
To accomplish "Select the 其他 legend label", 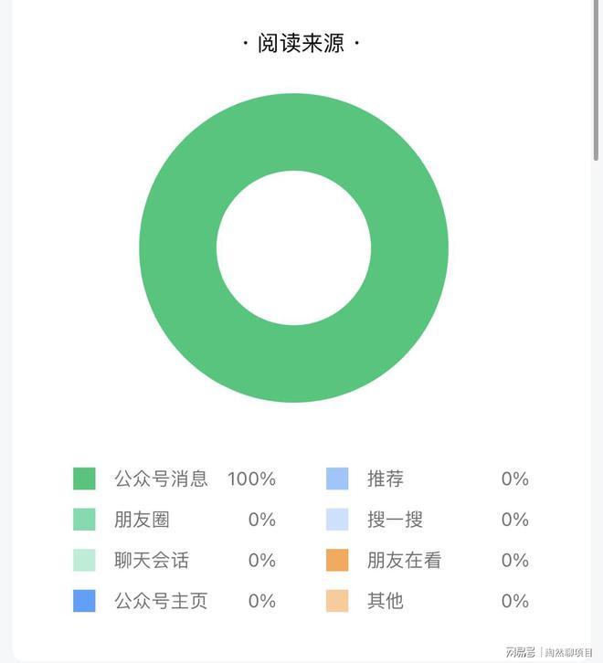I will pos(386,600).
